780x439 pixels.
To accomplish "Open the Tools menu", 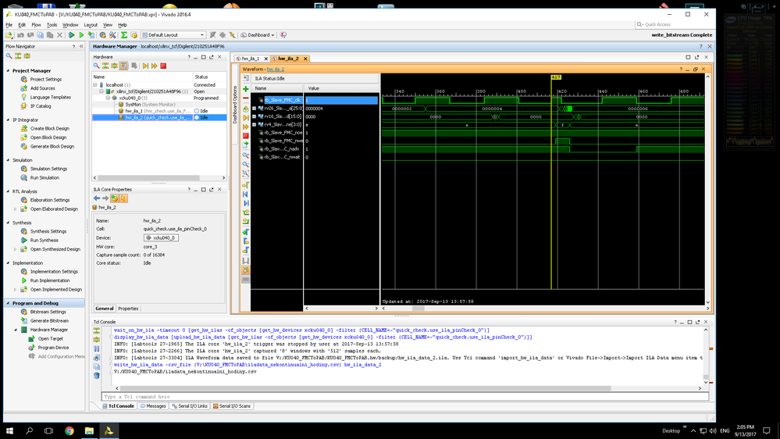I will 52,24.
